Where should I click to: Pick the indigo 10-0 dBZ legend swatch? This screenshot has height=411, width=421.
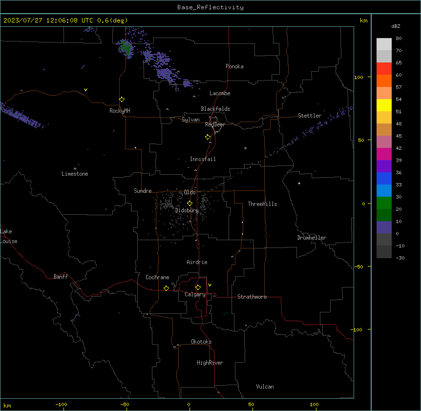(x=384, y=227)
